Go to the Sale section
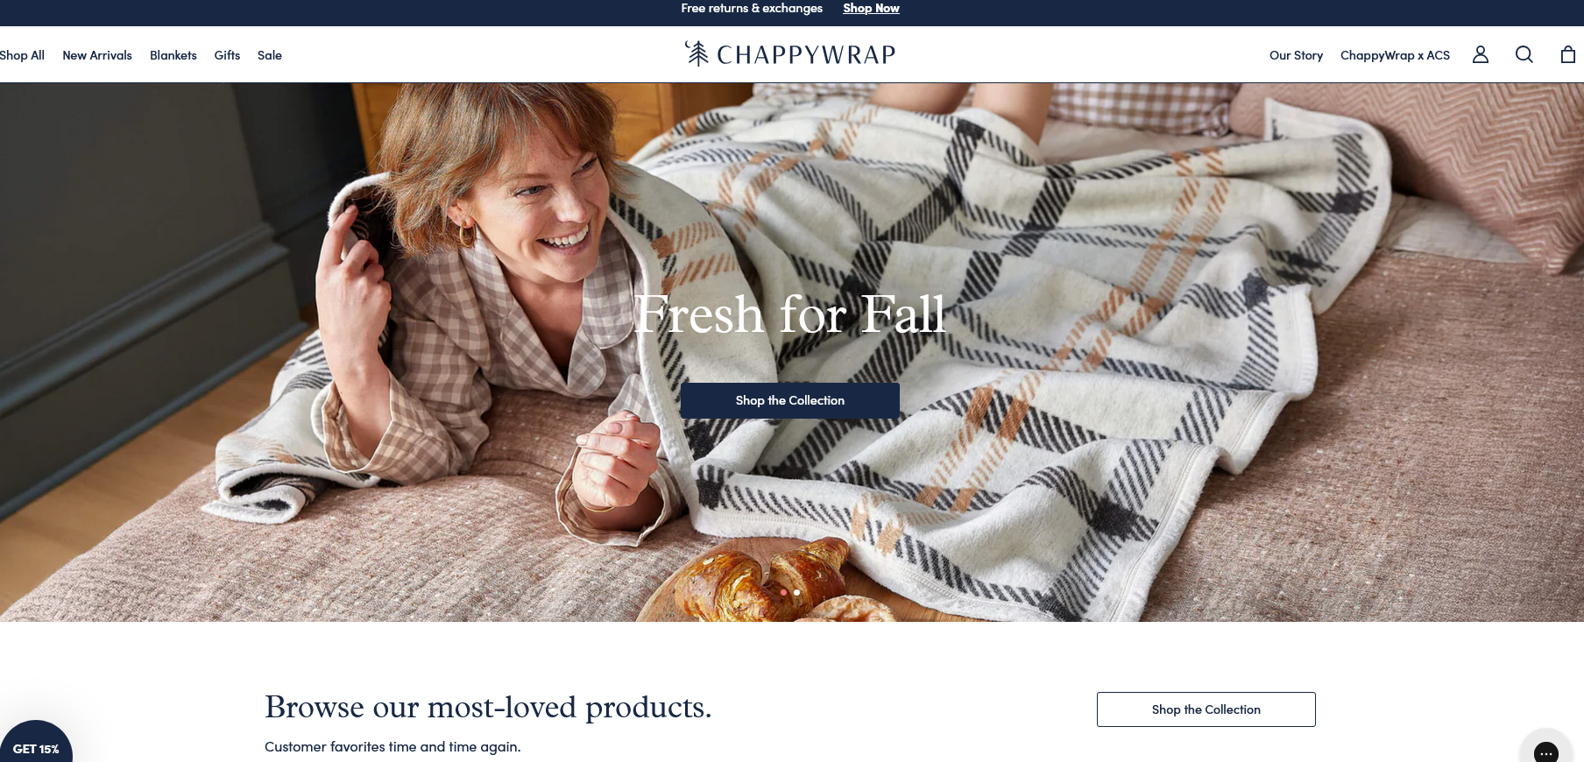1584x762 pixels. click(x=270, y=55)
